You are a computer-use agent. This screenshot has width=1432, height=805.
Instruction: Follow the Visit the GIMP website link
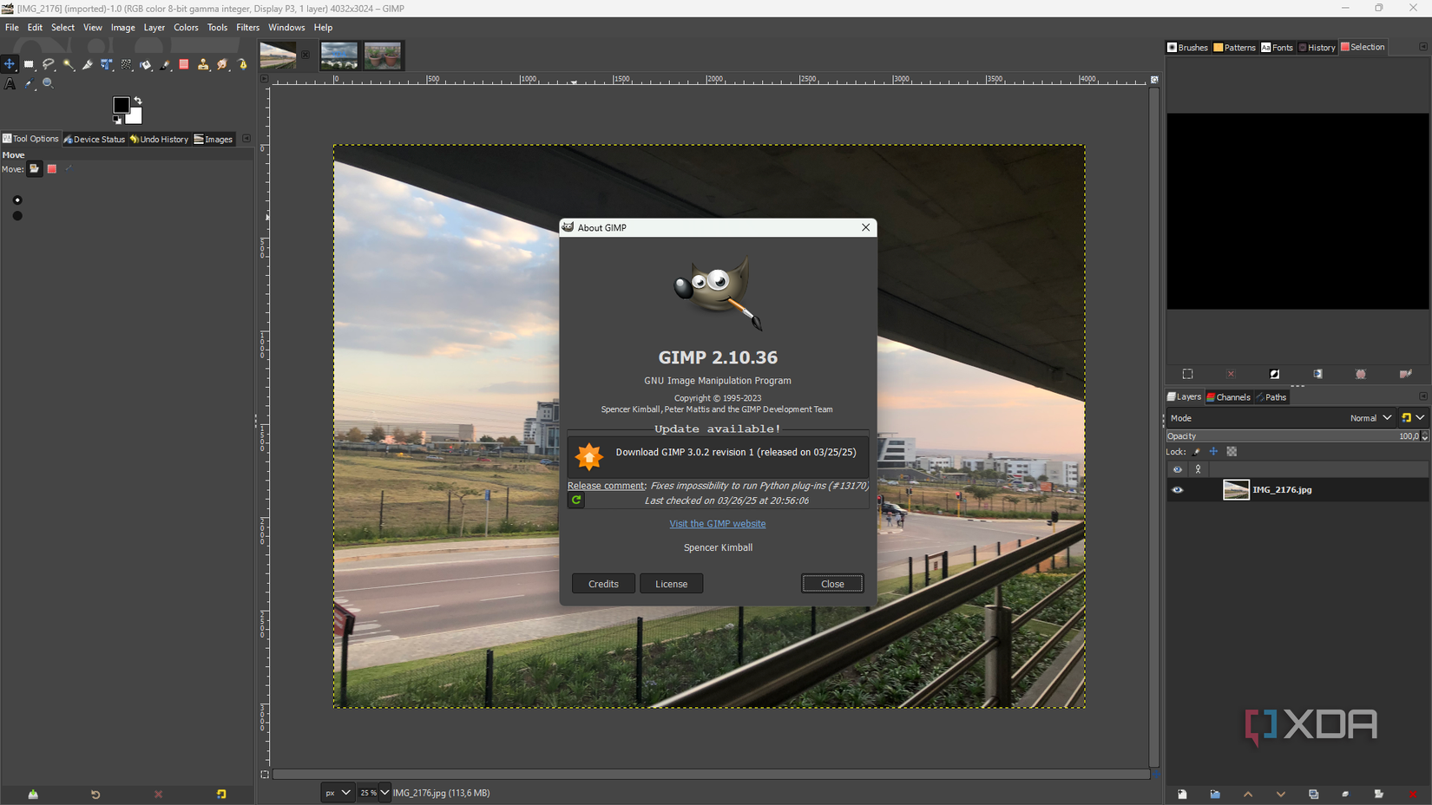(x=718, y=523)
